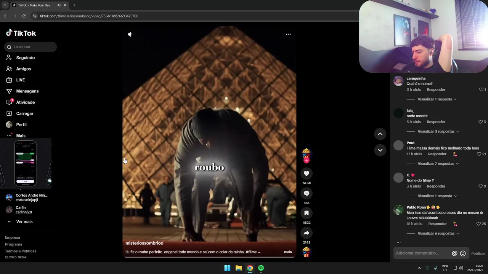Open Perfil in the sidebar
Viewport: 488px width, 274px height.
21,125
